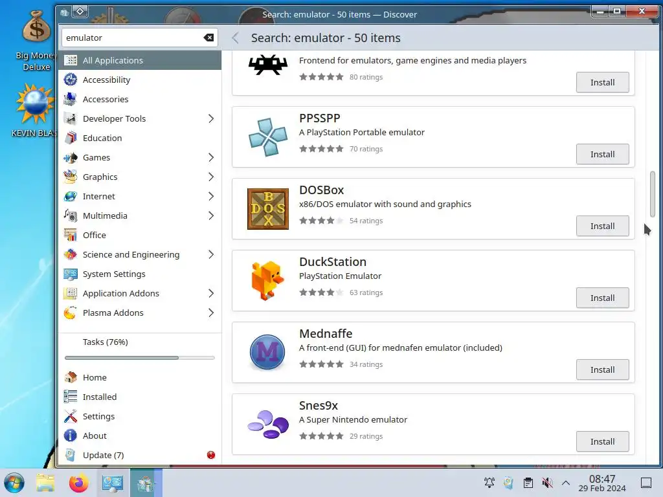The width and height of the screenshot is (663, 497).
Task: Click the PPSSPP app icon
Action: (268, 137)
